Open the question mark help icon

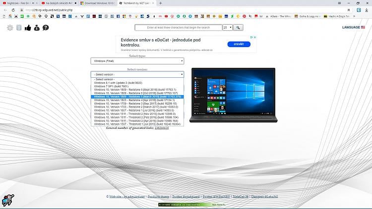46,28
